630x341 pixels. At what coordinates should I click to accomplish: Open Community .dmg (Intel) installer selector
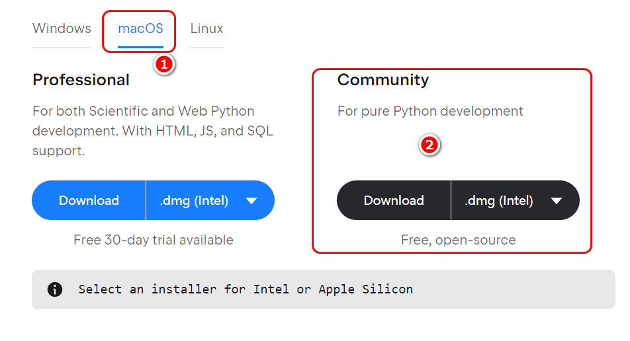pyautogui.click(x=499, y=200)
